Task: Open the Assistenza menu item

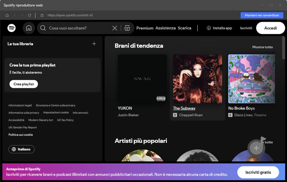Action: pyautogui.click(x=166, y=28)
